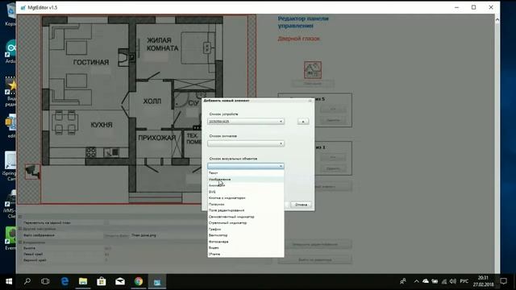Click the house thumbnail in the control panel editor
The width and height of the screenshot is (516, 290).
tap(312, 70)
